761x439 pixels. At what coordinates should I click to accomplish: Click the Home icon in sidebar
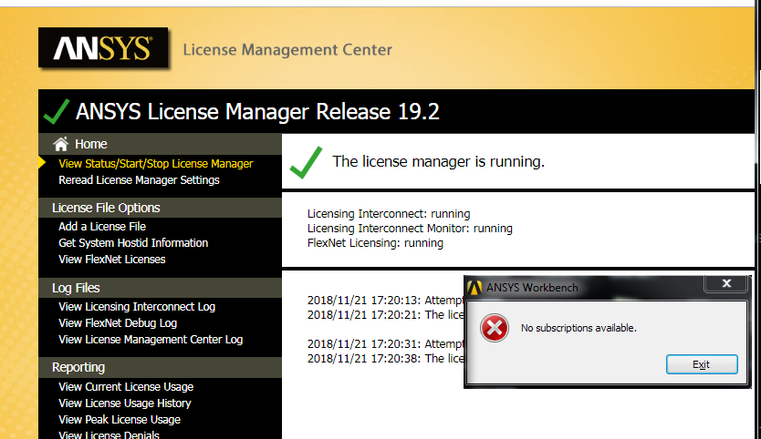(x=61, y=144)
